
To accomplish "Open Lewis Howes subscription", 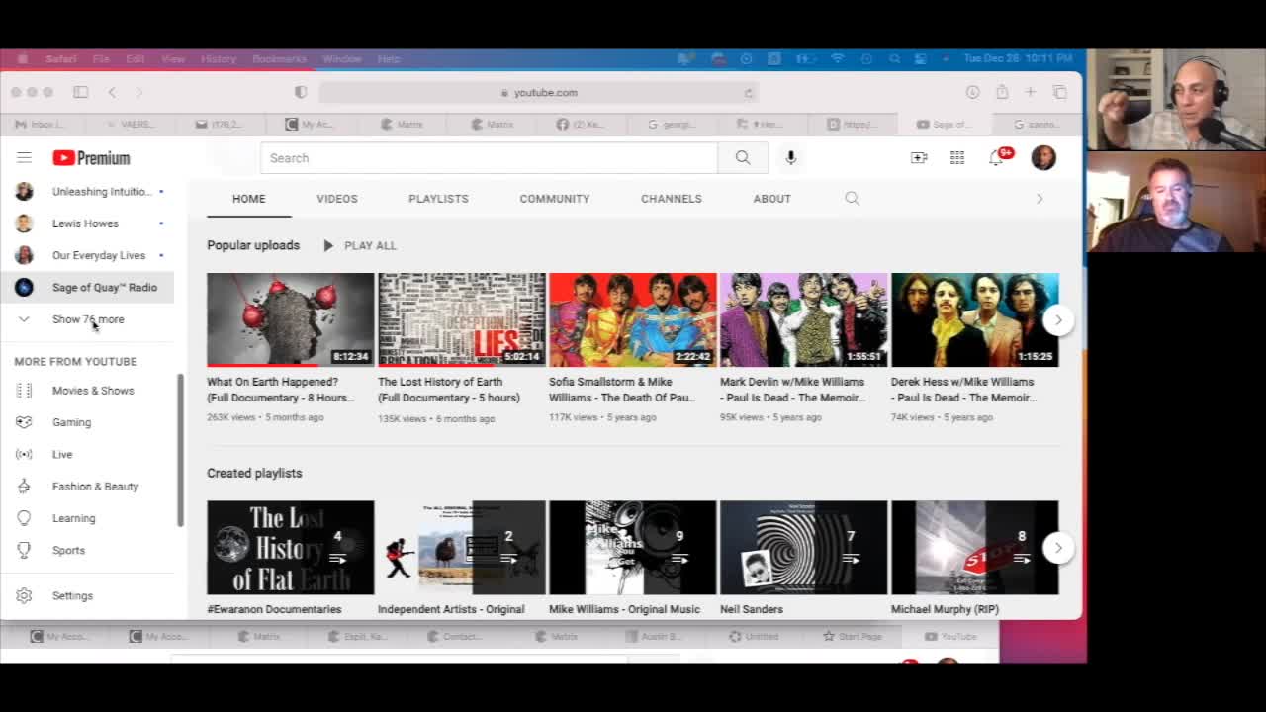I will coord(87,223).
